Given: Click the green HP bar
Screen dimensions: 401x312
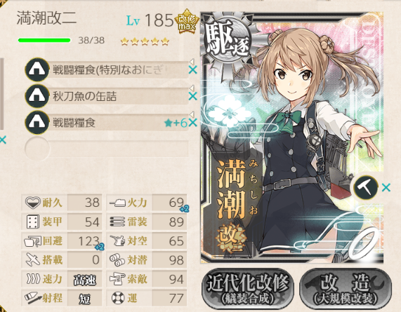Looking at the screenshot, I should 44,40.
